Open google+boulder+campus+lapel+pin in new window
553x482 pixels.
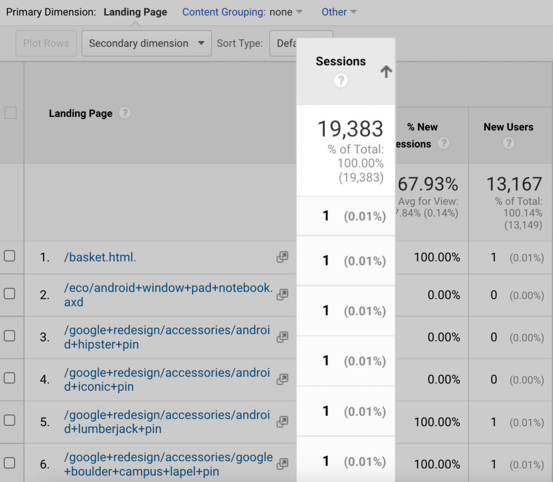click(282, 464)
